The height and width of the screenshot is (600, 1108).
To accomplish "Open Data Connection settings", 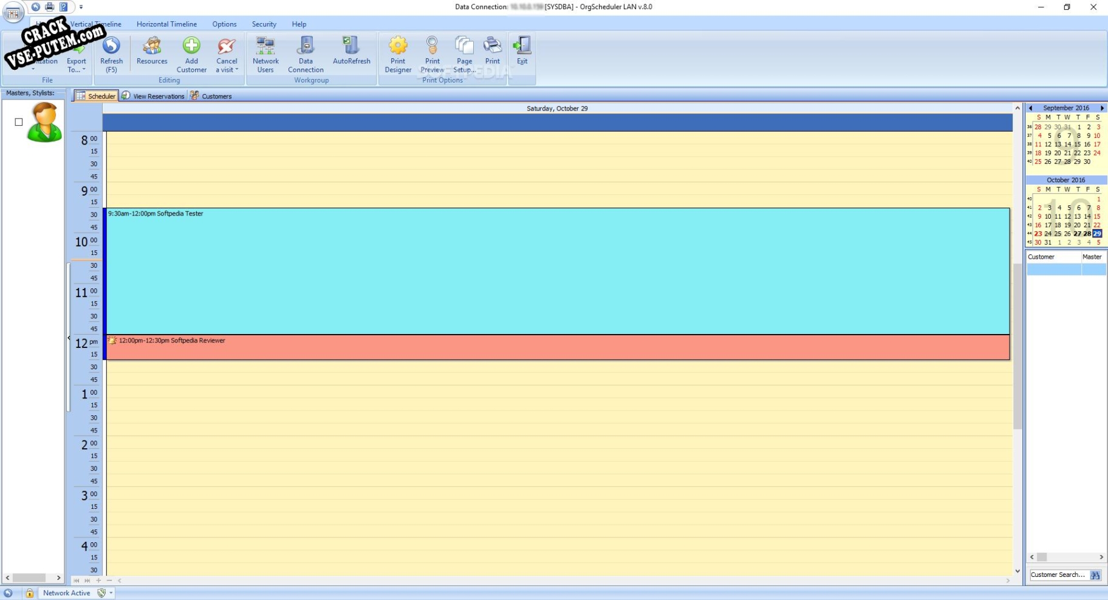I will tap(306, 54).
